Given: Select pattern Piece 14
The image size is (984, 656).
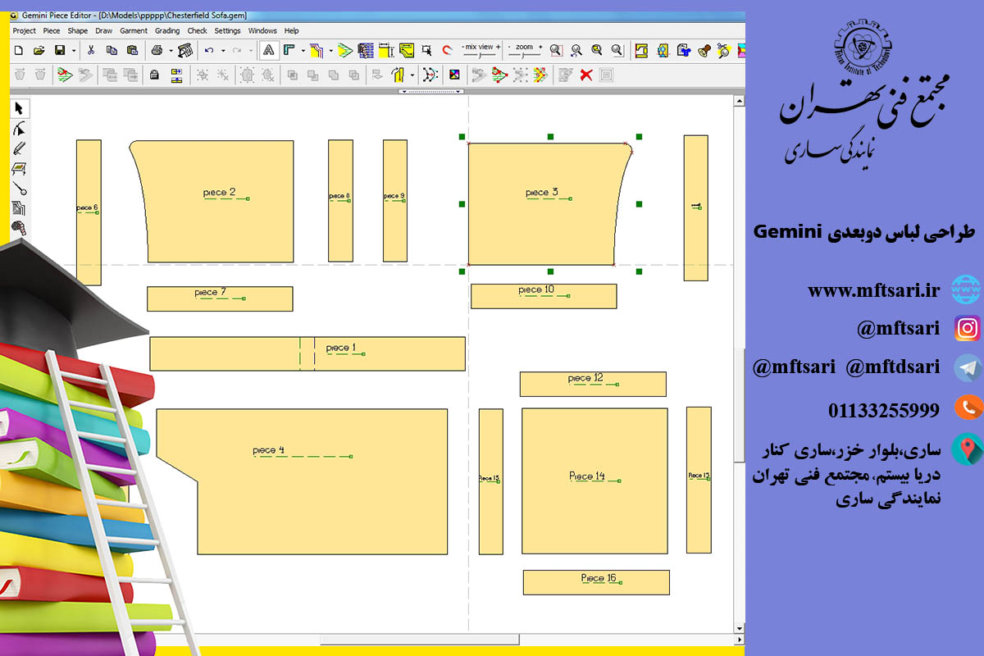Looking at the screenshot, I should 594,481.
